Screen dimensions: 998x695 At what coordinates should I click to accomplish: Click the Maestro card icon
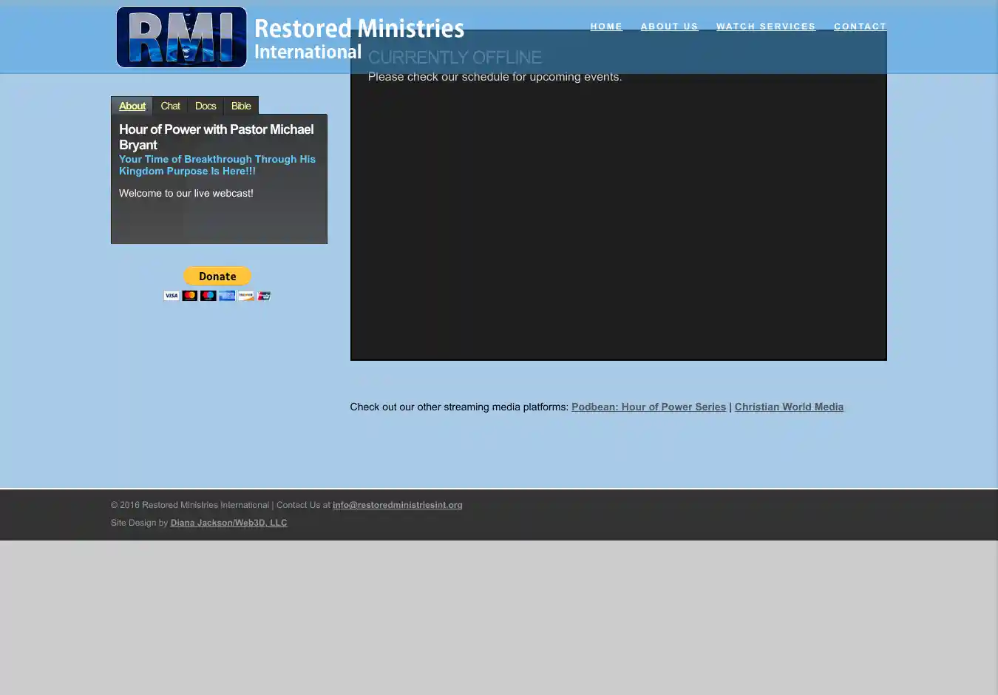[208, 296]
